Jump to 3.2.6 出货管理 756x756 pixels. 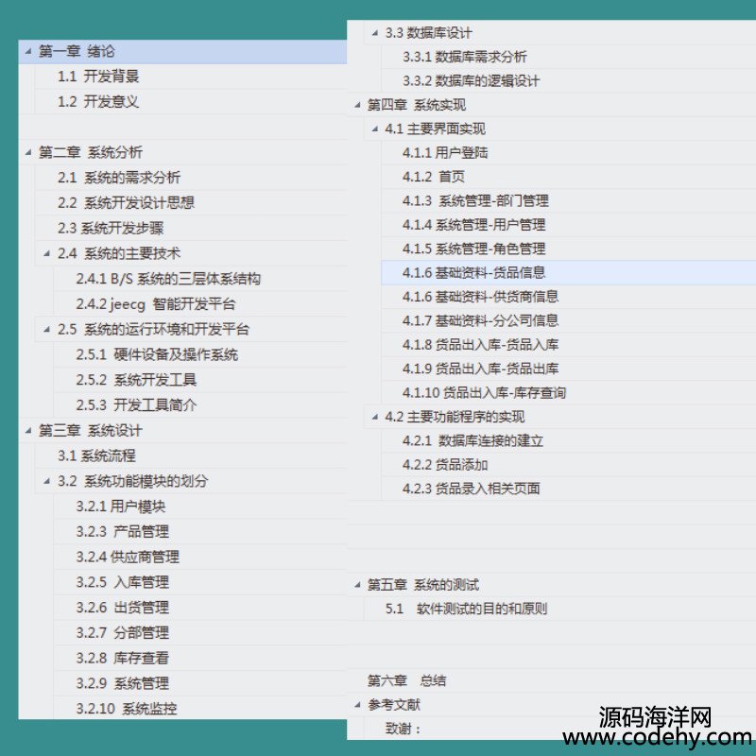[123, 608]
